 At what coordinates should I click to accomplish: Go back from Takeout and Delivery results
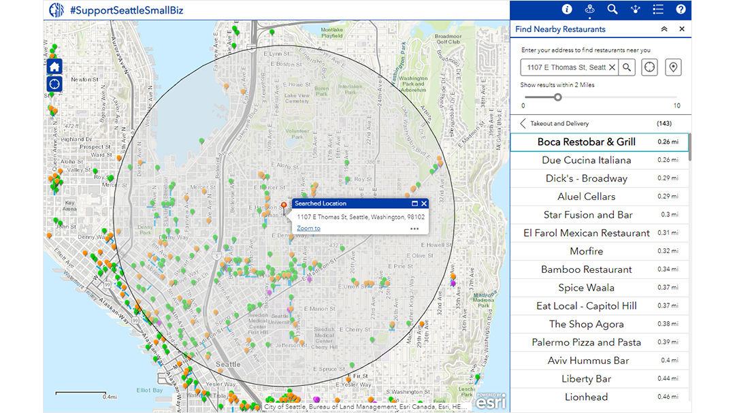(x=523, y=123)
